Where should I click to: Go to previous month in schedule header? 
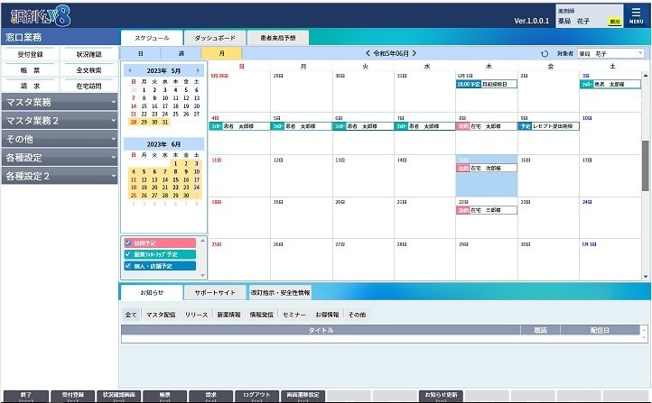pyautogui.click(x=368, y=53)
